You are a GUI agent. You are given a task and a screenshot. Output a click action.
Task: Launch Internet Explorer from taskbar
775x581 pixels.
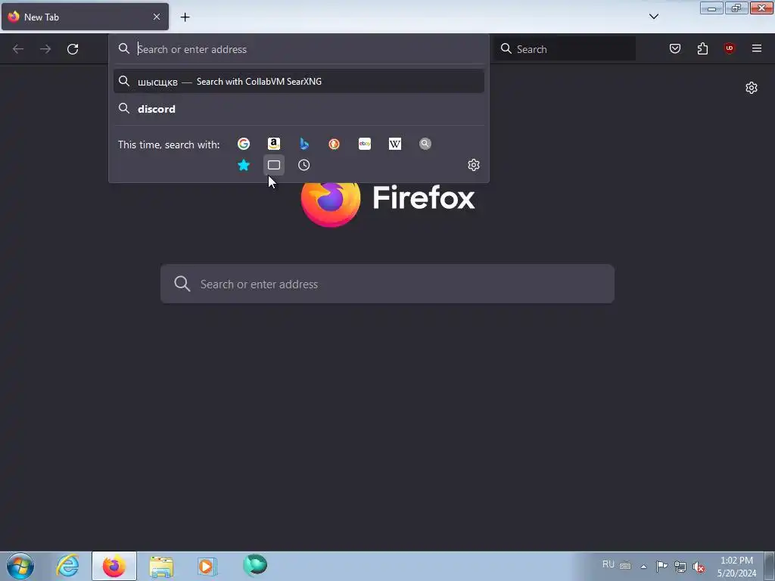67,566
